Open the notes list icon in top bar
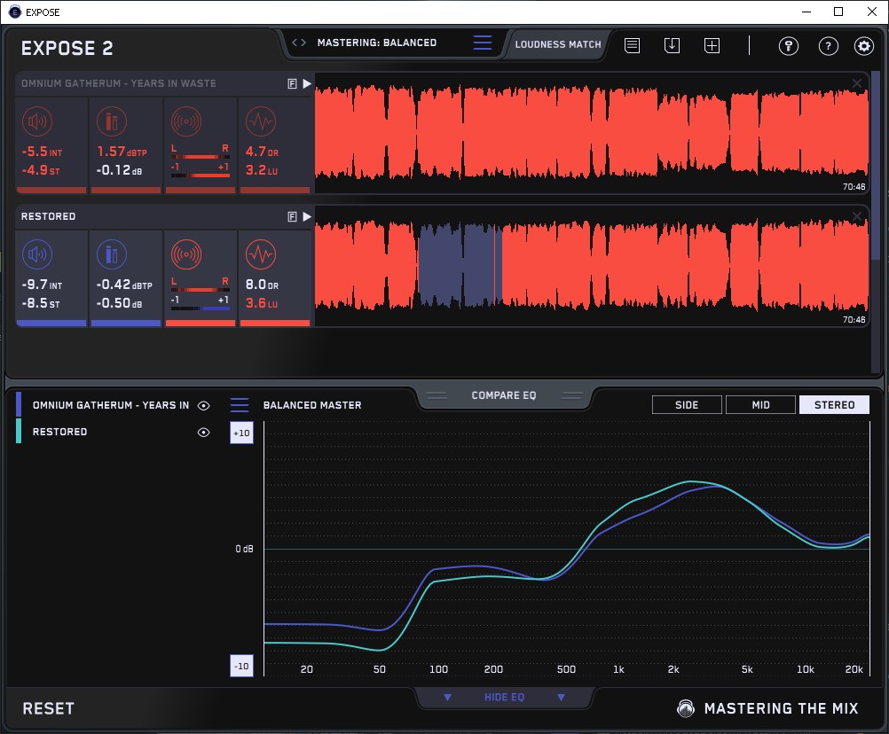The height and width of the screenshot is (734, 889). click(633, 45)
